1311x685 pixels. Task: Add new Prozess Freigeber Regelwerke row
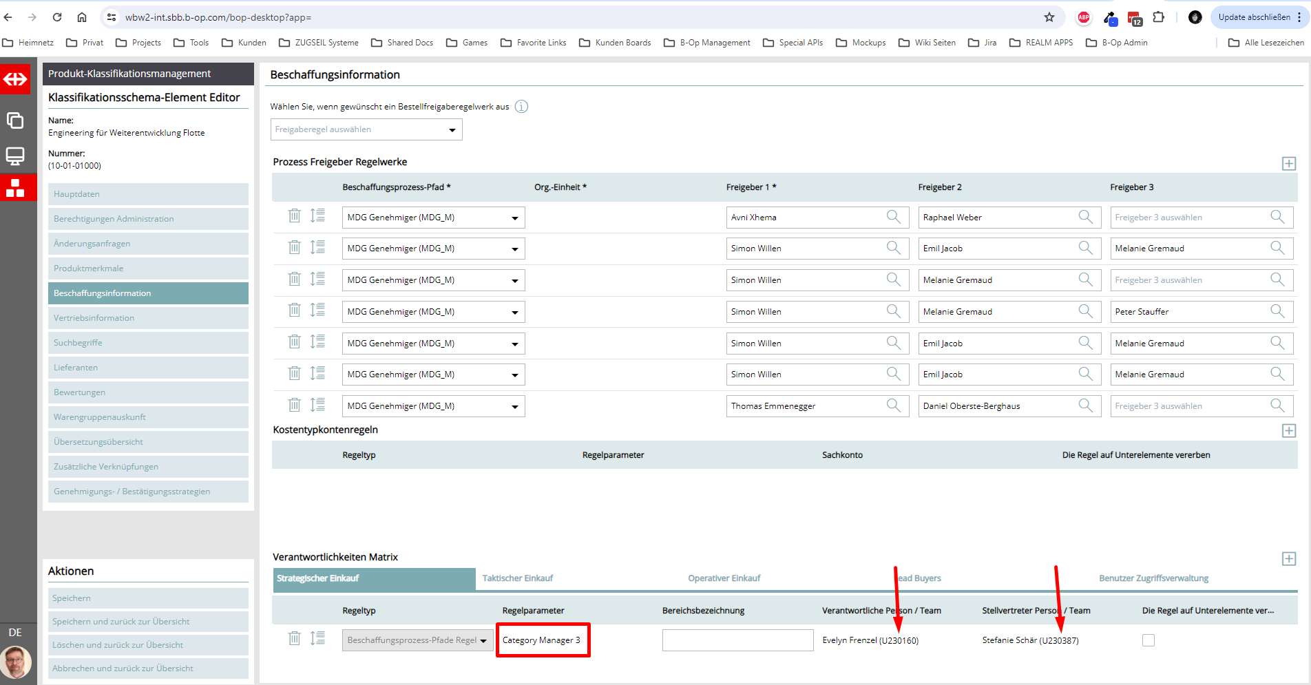pyautogui.click(x=1288, y=163)
